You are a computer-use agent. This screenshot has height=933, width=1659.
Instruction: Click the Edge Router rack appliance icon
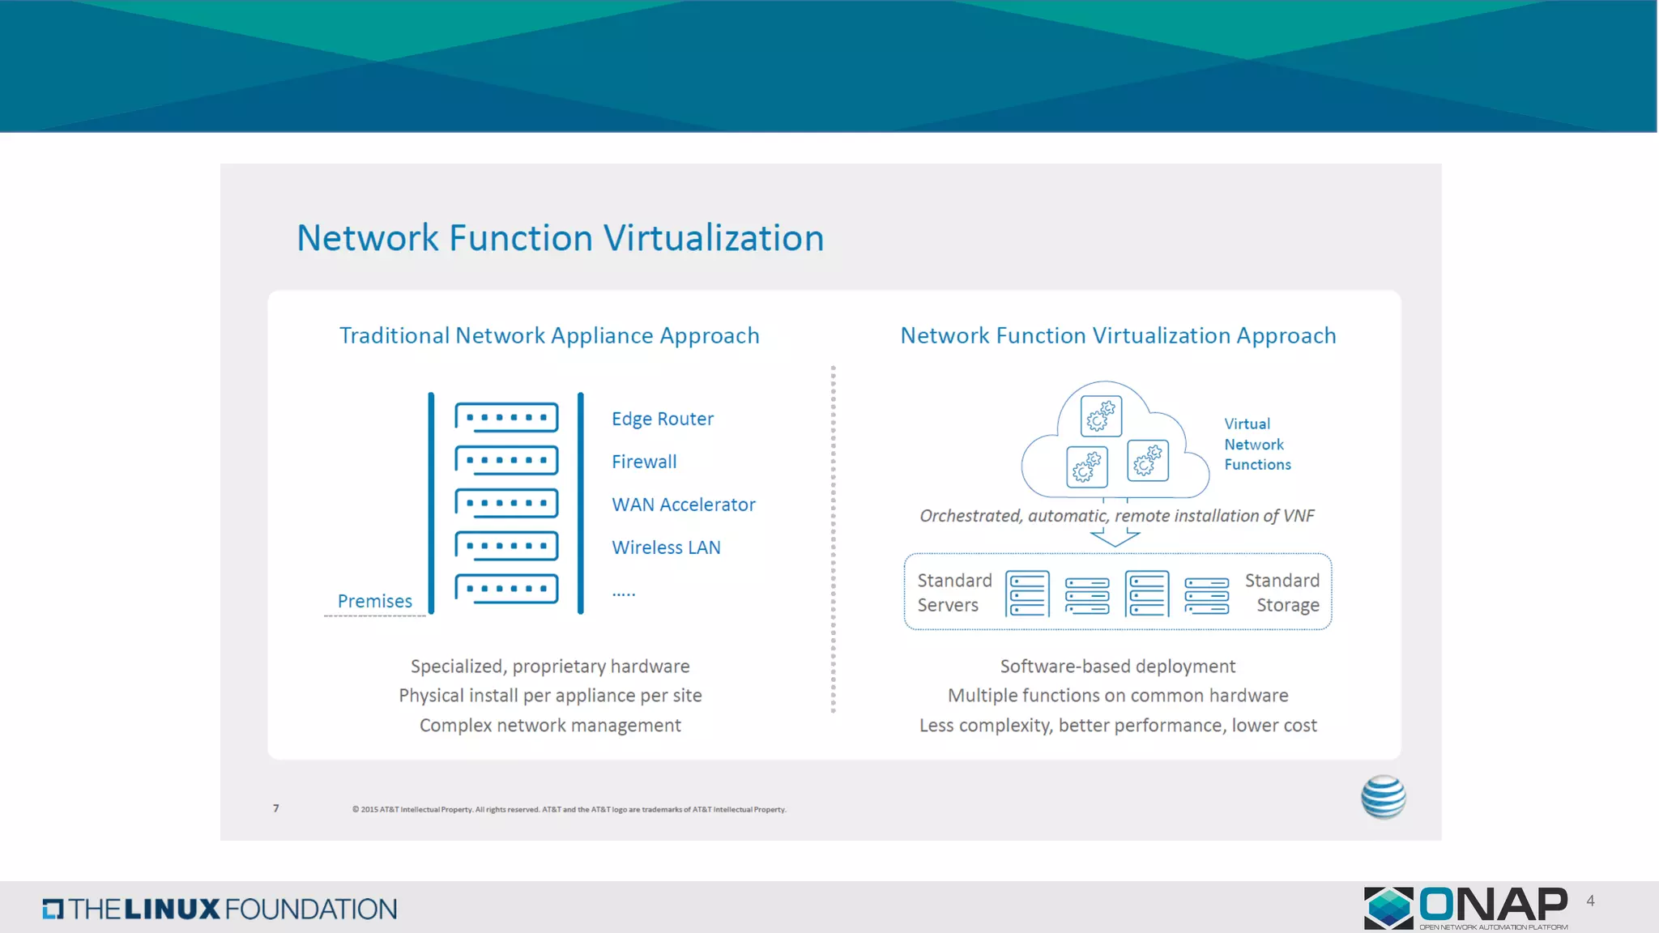(506, 418)
